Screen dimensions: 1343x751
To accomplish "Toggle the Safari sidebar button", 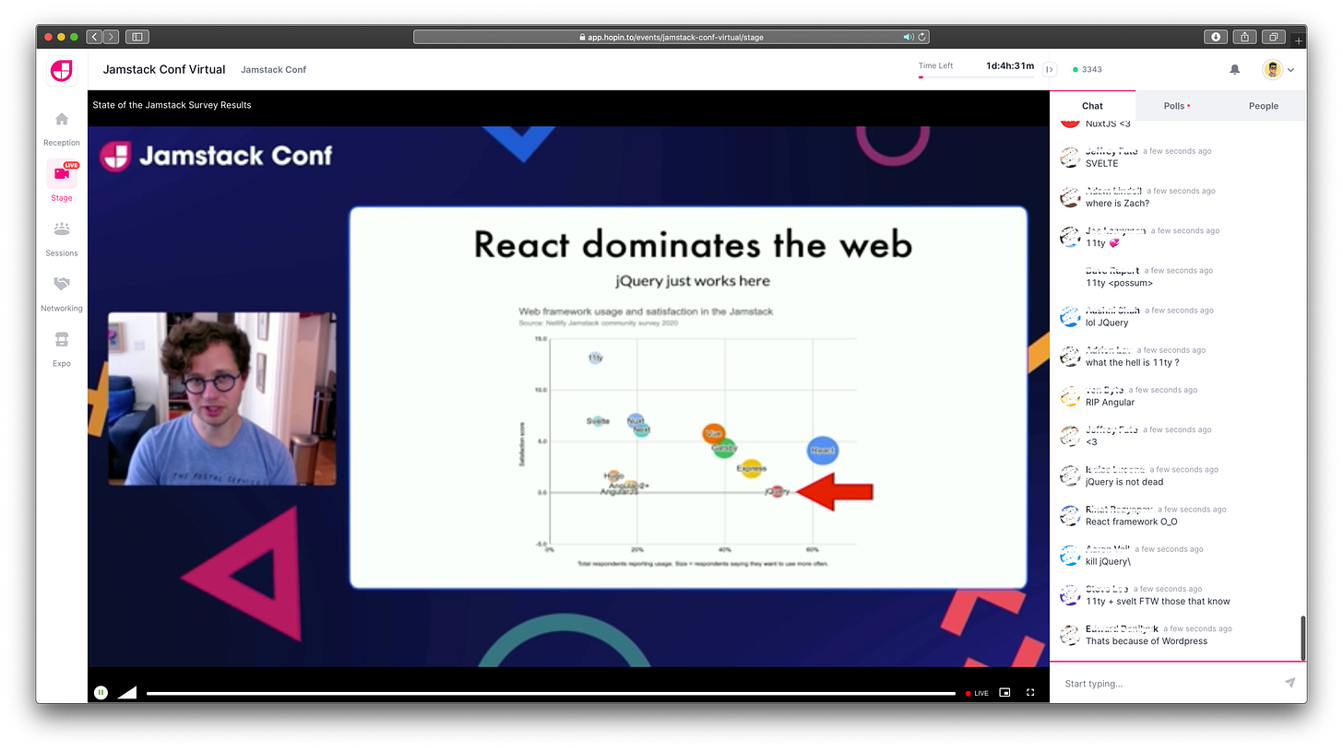I will (137, 37).
